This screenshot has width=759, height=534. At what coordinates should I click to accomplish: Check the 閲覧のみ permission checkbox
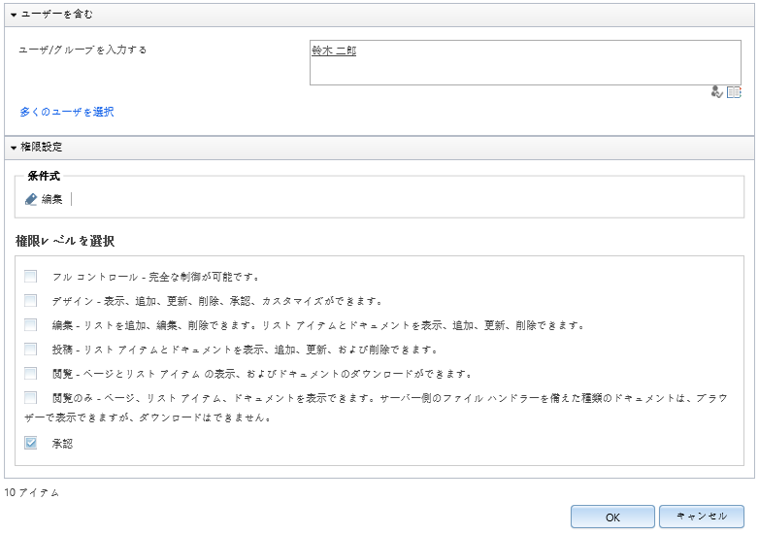coord(30,397)
